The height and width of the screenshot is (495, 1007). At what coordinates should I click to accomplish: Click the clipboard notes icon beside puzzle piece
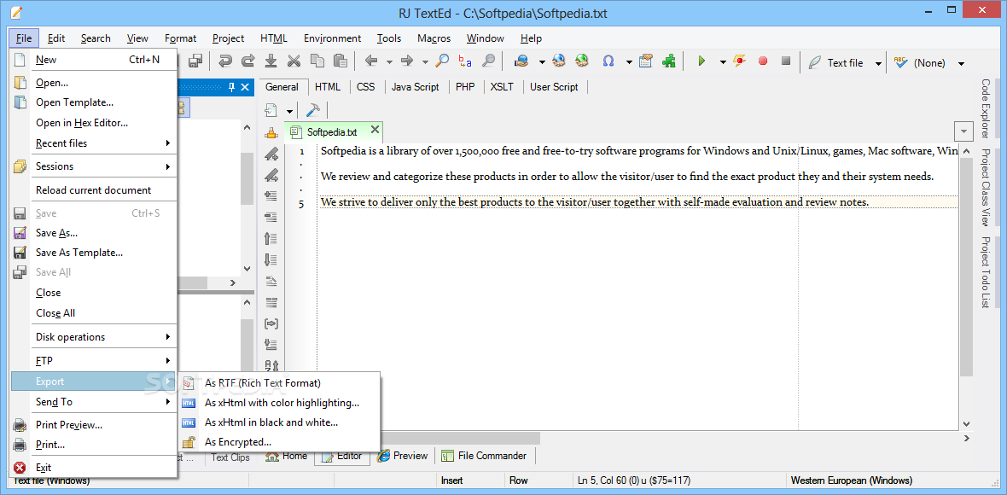coord(646,61)
